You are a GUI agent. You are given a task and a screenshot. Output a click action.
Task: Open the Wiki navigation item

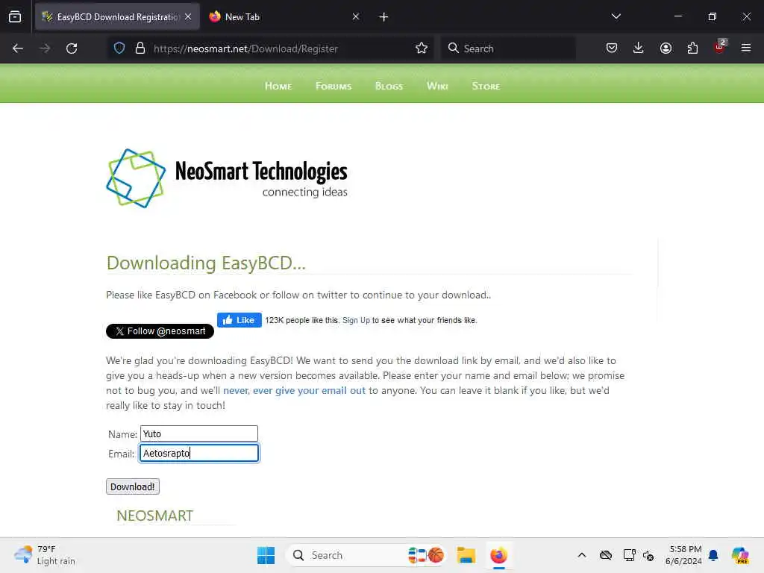437,87
